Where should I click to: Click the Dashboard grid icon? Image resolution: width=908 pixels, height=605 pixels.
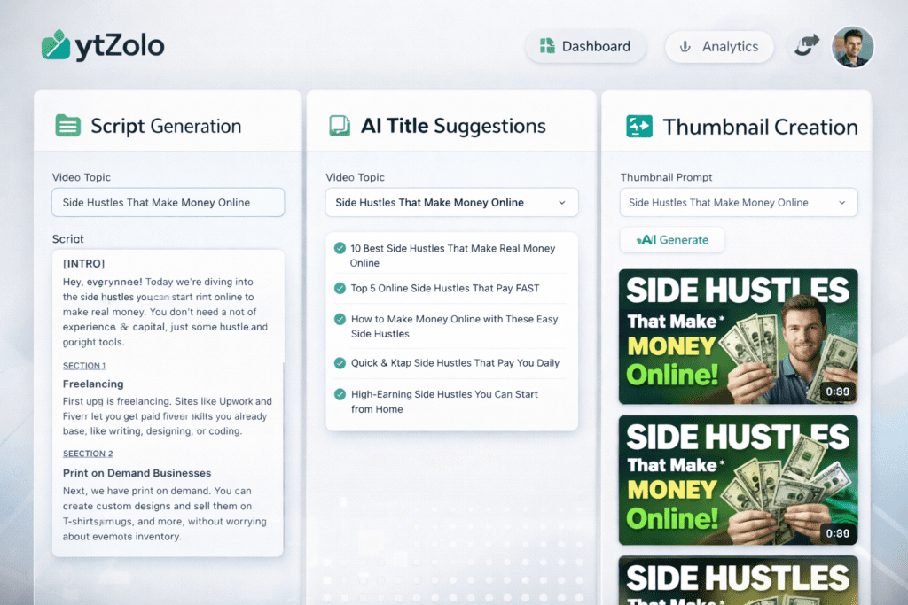[546, 47]
